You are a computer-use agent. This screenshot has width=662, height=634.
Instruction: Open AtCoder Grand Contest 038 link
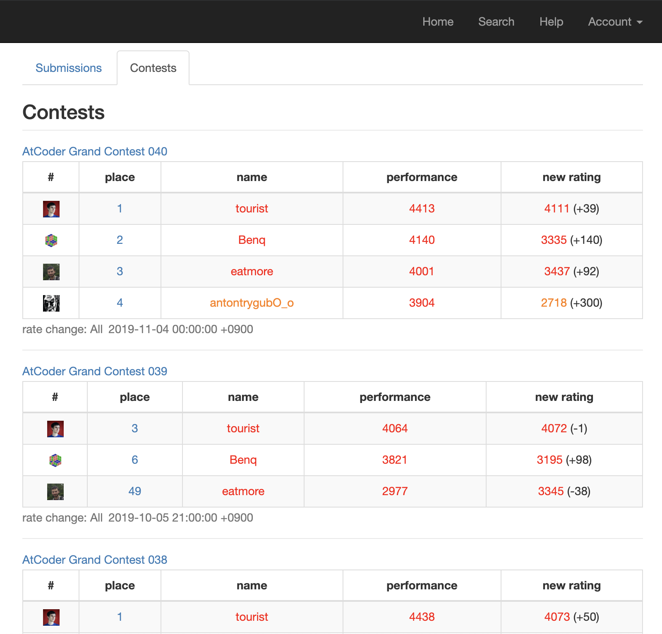[x=95, y=560]
